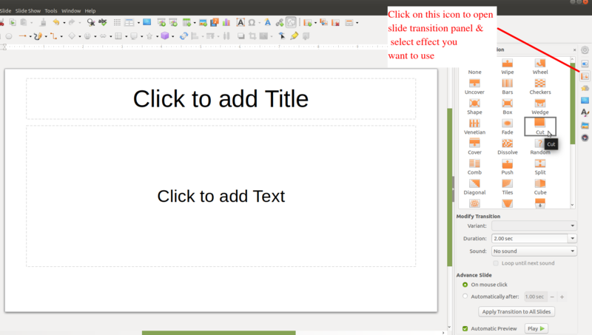Insert Fontwork text icon
The image size is (592, 335).
[x=267, y=23]
